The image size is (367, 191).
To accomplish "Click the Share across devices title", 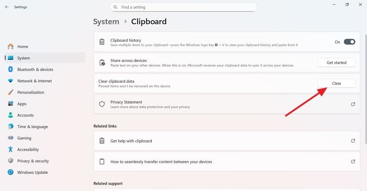I will [x=129, y=60].
